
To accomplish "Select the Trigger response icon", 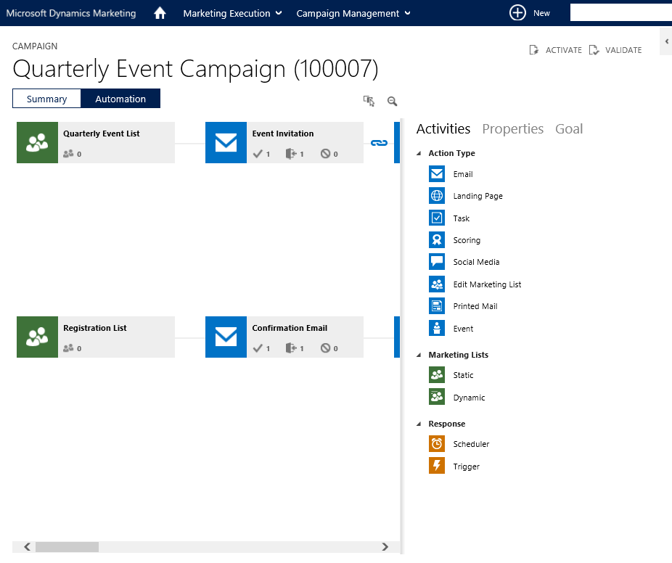I will [x=437, y=467].
